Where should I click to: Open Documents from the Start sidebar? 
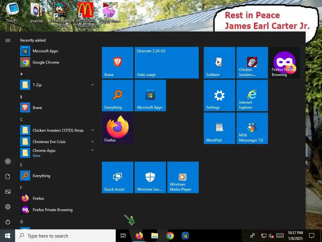coord(8,176)
